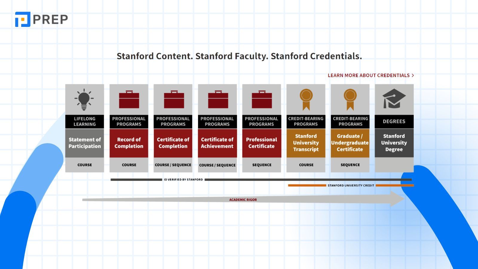Click the Degrees label
The image size is (478, 269).
[394, 121]
